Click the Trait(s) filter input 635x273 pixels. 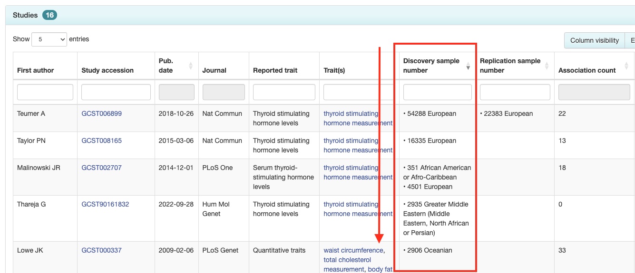coord(359,92)
